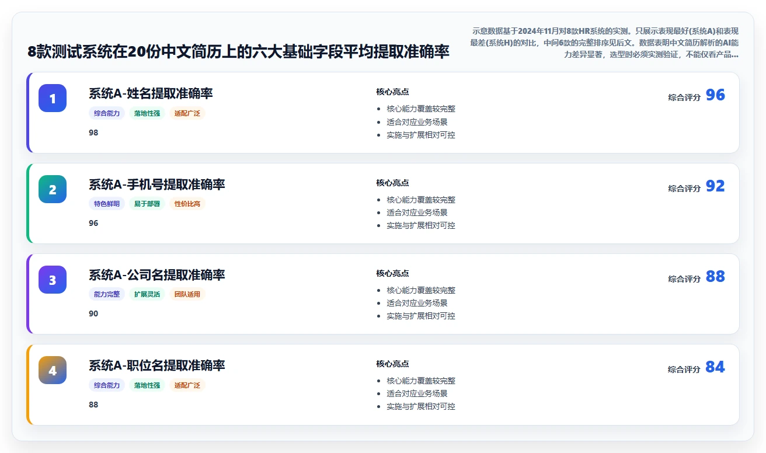
Task: Click the 核心亮点 heading in the 姓名 card
Action: pyautogui.click(x=392, y=92)
